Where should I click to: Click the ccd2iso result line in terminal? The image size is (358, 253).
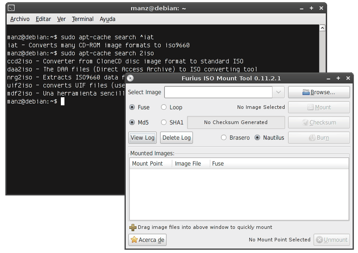pos(125,62)
